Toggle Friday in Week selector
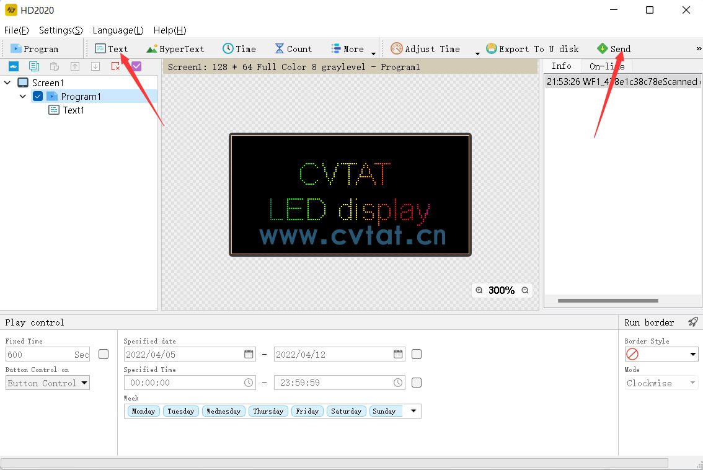Viewport: 703px width, 470px height. [x=307, y=411]
